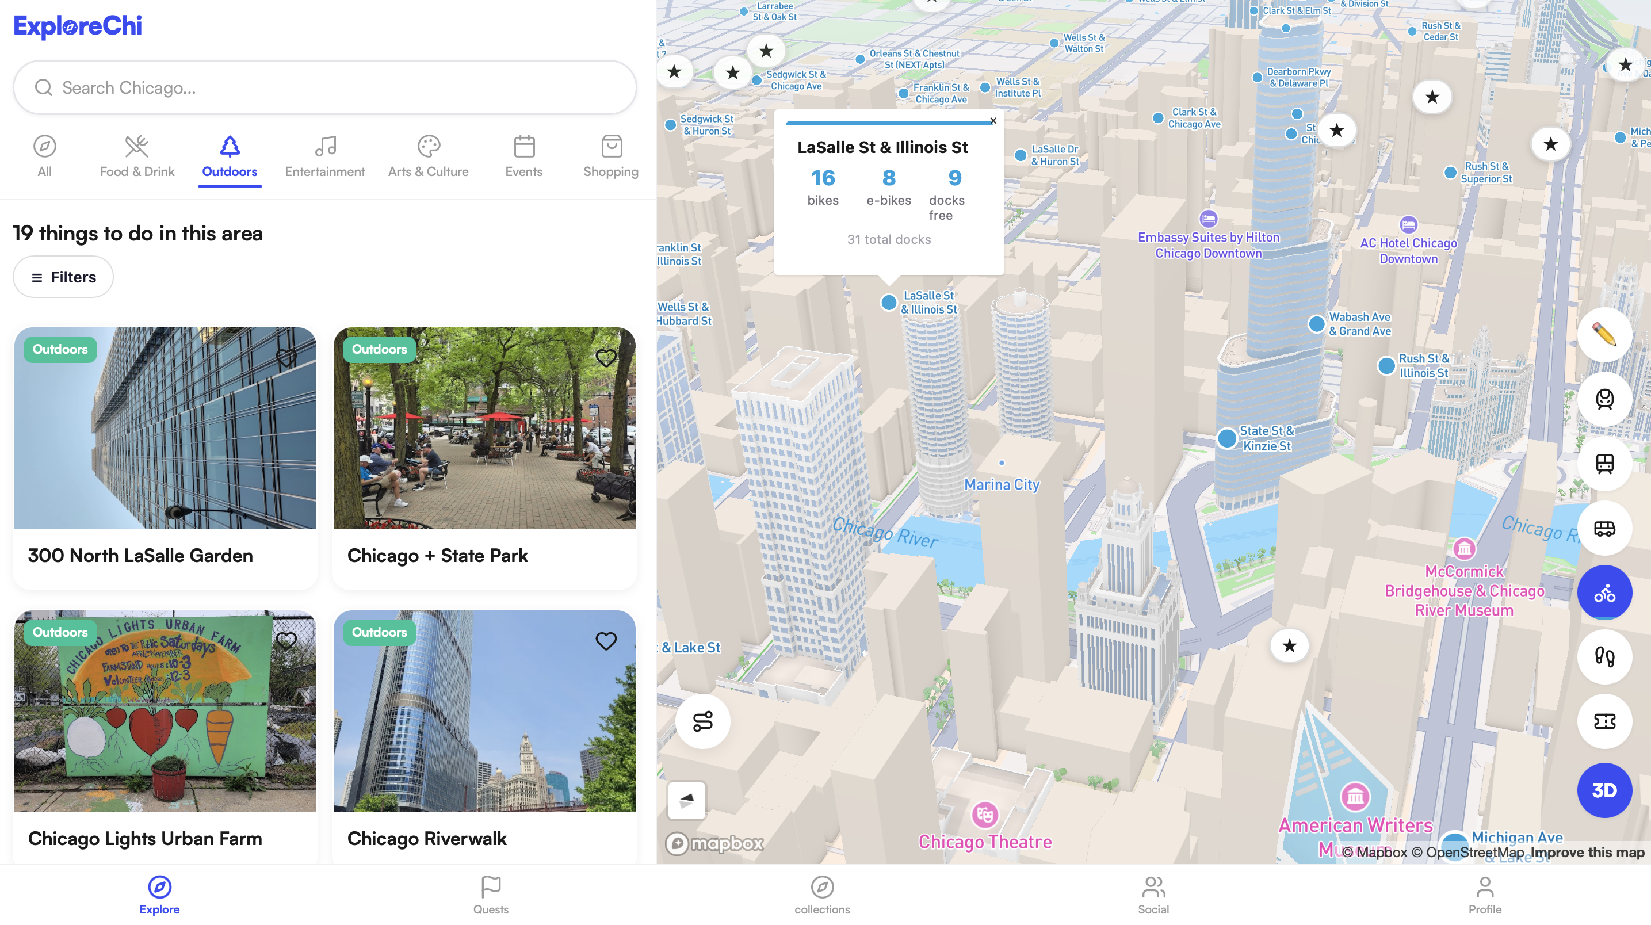Click the Search Chicago input field
The width and height of the screenshot is (1651, 925).
coord(324,88)
